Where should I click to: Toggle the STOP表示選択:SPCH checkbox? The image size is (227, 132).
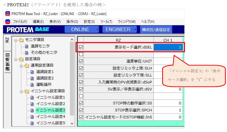coord(81,110)
